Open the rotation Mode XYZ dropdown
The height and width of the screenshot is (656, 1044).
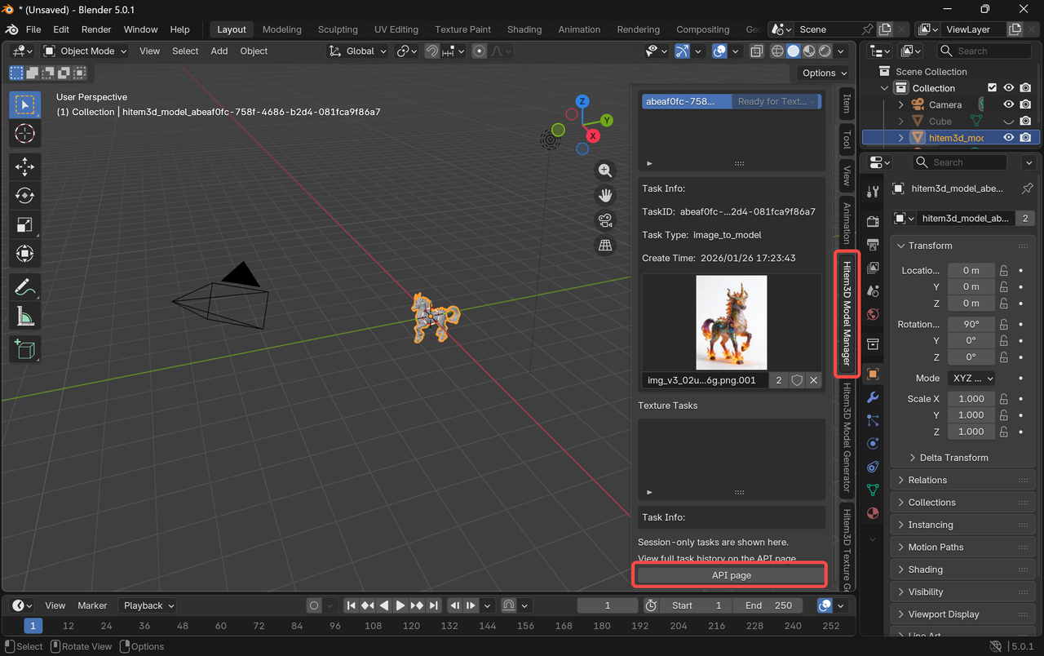971,379
